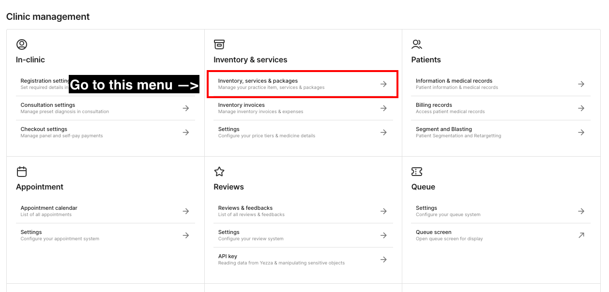Open Appointment calendar

click(106, 211)
